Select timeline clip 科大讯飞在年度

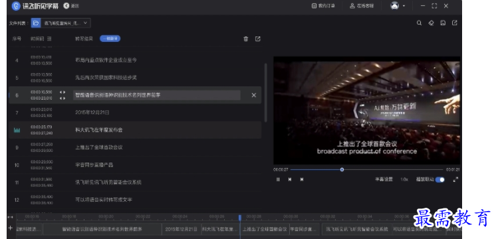(220, 229)
